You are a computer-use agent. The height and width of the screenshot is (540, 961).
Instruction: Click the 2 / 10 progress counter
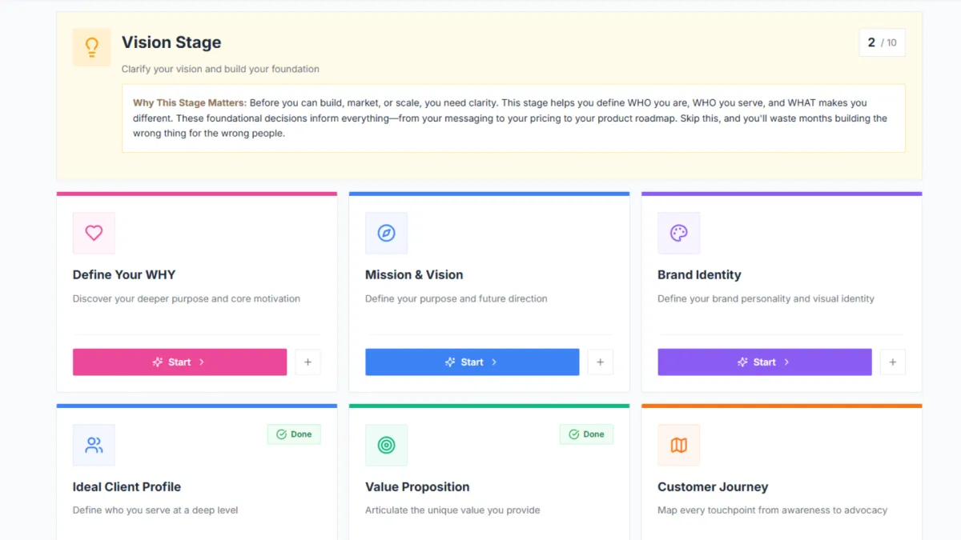[x=882, y=43]
